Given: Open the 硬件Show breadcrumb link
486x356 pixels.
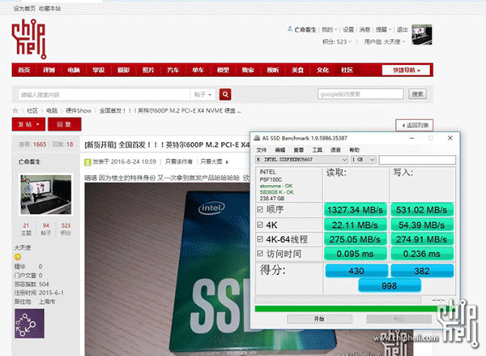Looking at the screenshot, I should 79,110.
